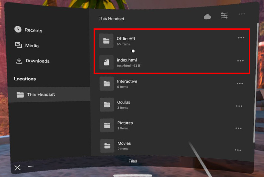The height and width of the screenshot is (177, 264).
Task: Click the Downloads arrow icon
Action: [x=19, y=61]
